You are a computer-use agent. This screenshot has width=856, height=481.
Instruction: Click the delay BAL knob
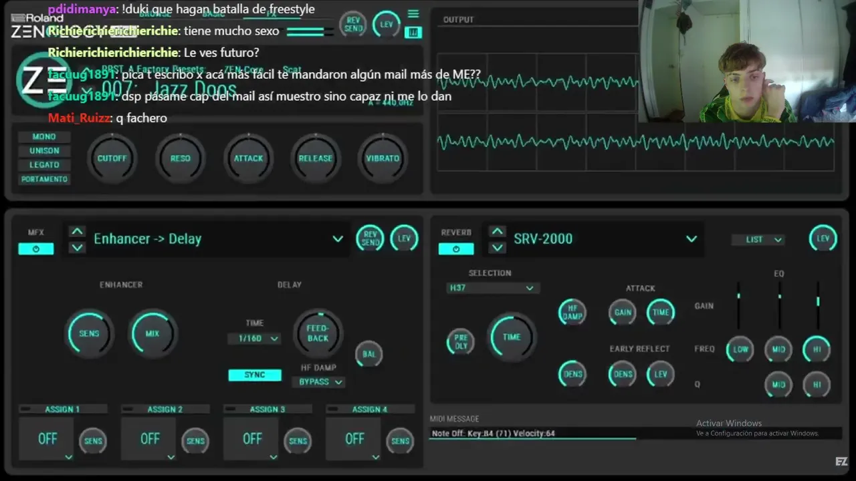[368, 354]
